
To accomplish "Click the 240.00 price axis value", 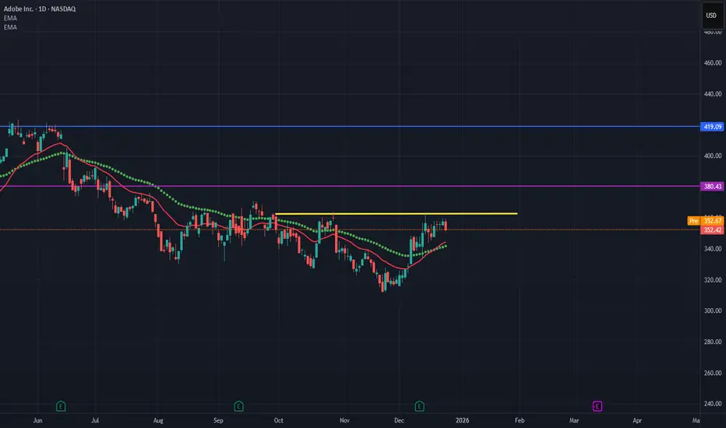I will [x=713, y=404].
